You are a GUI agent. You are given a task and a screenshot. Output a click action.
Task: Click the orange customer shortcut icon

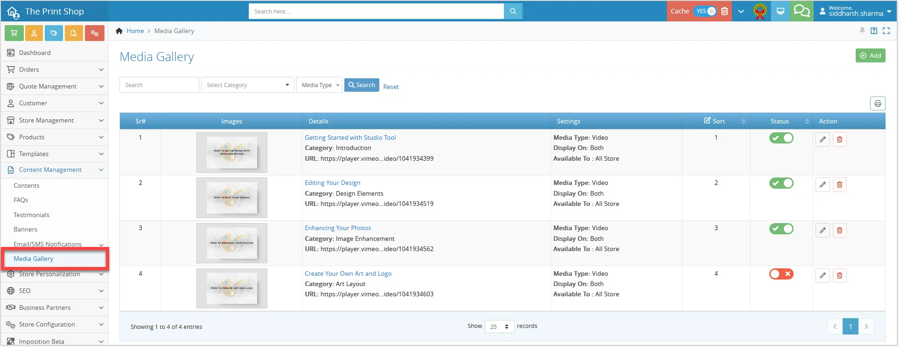point(34,33)
